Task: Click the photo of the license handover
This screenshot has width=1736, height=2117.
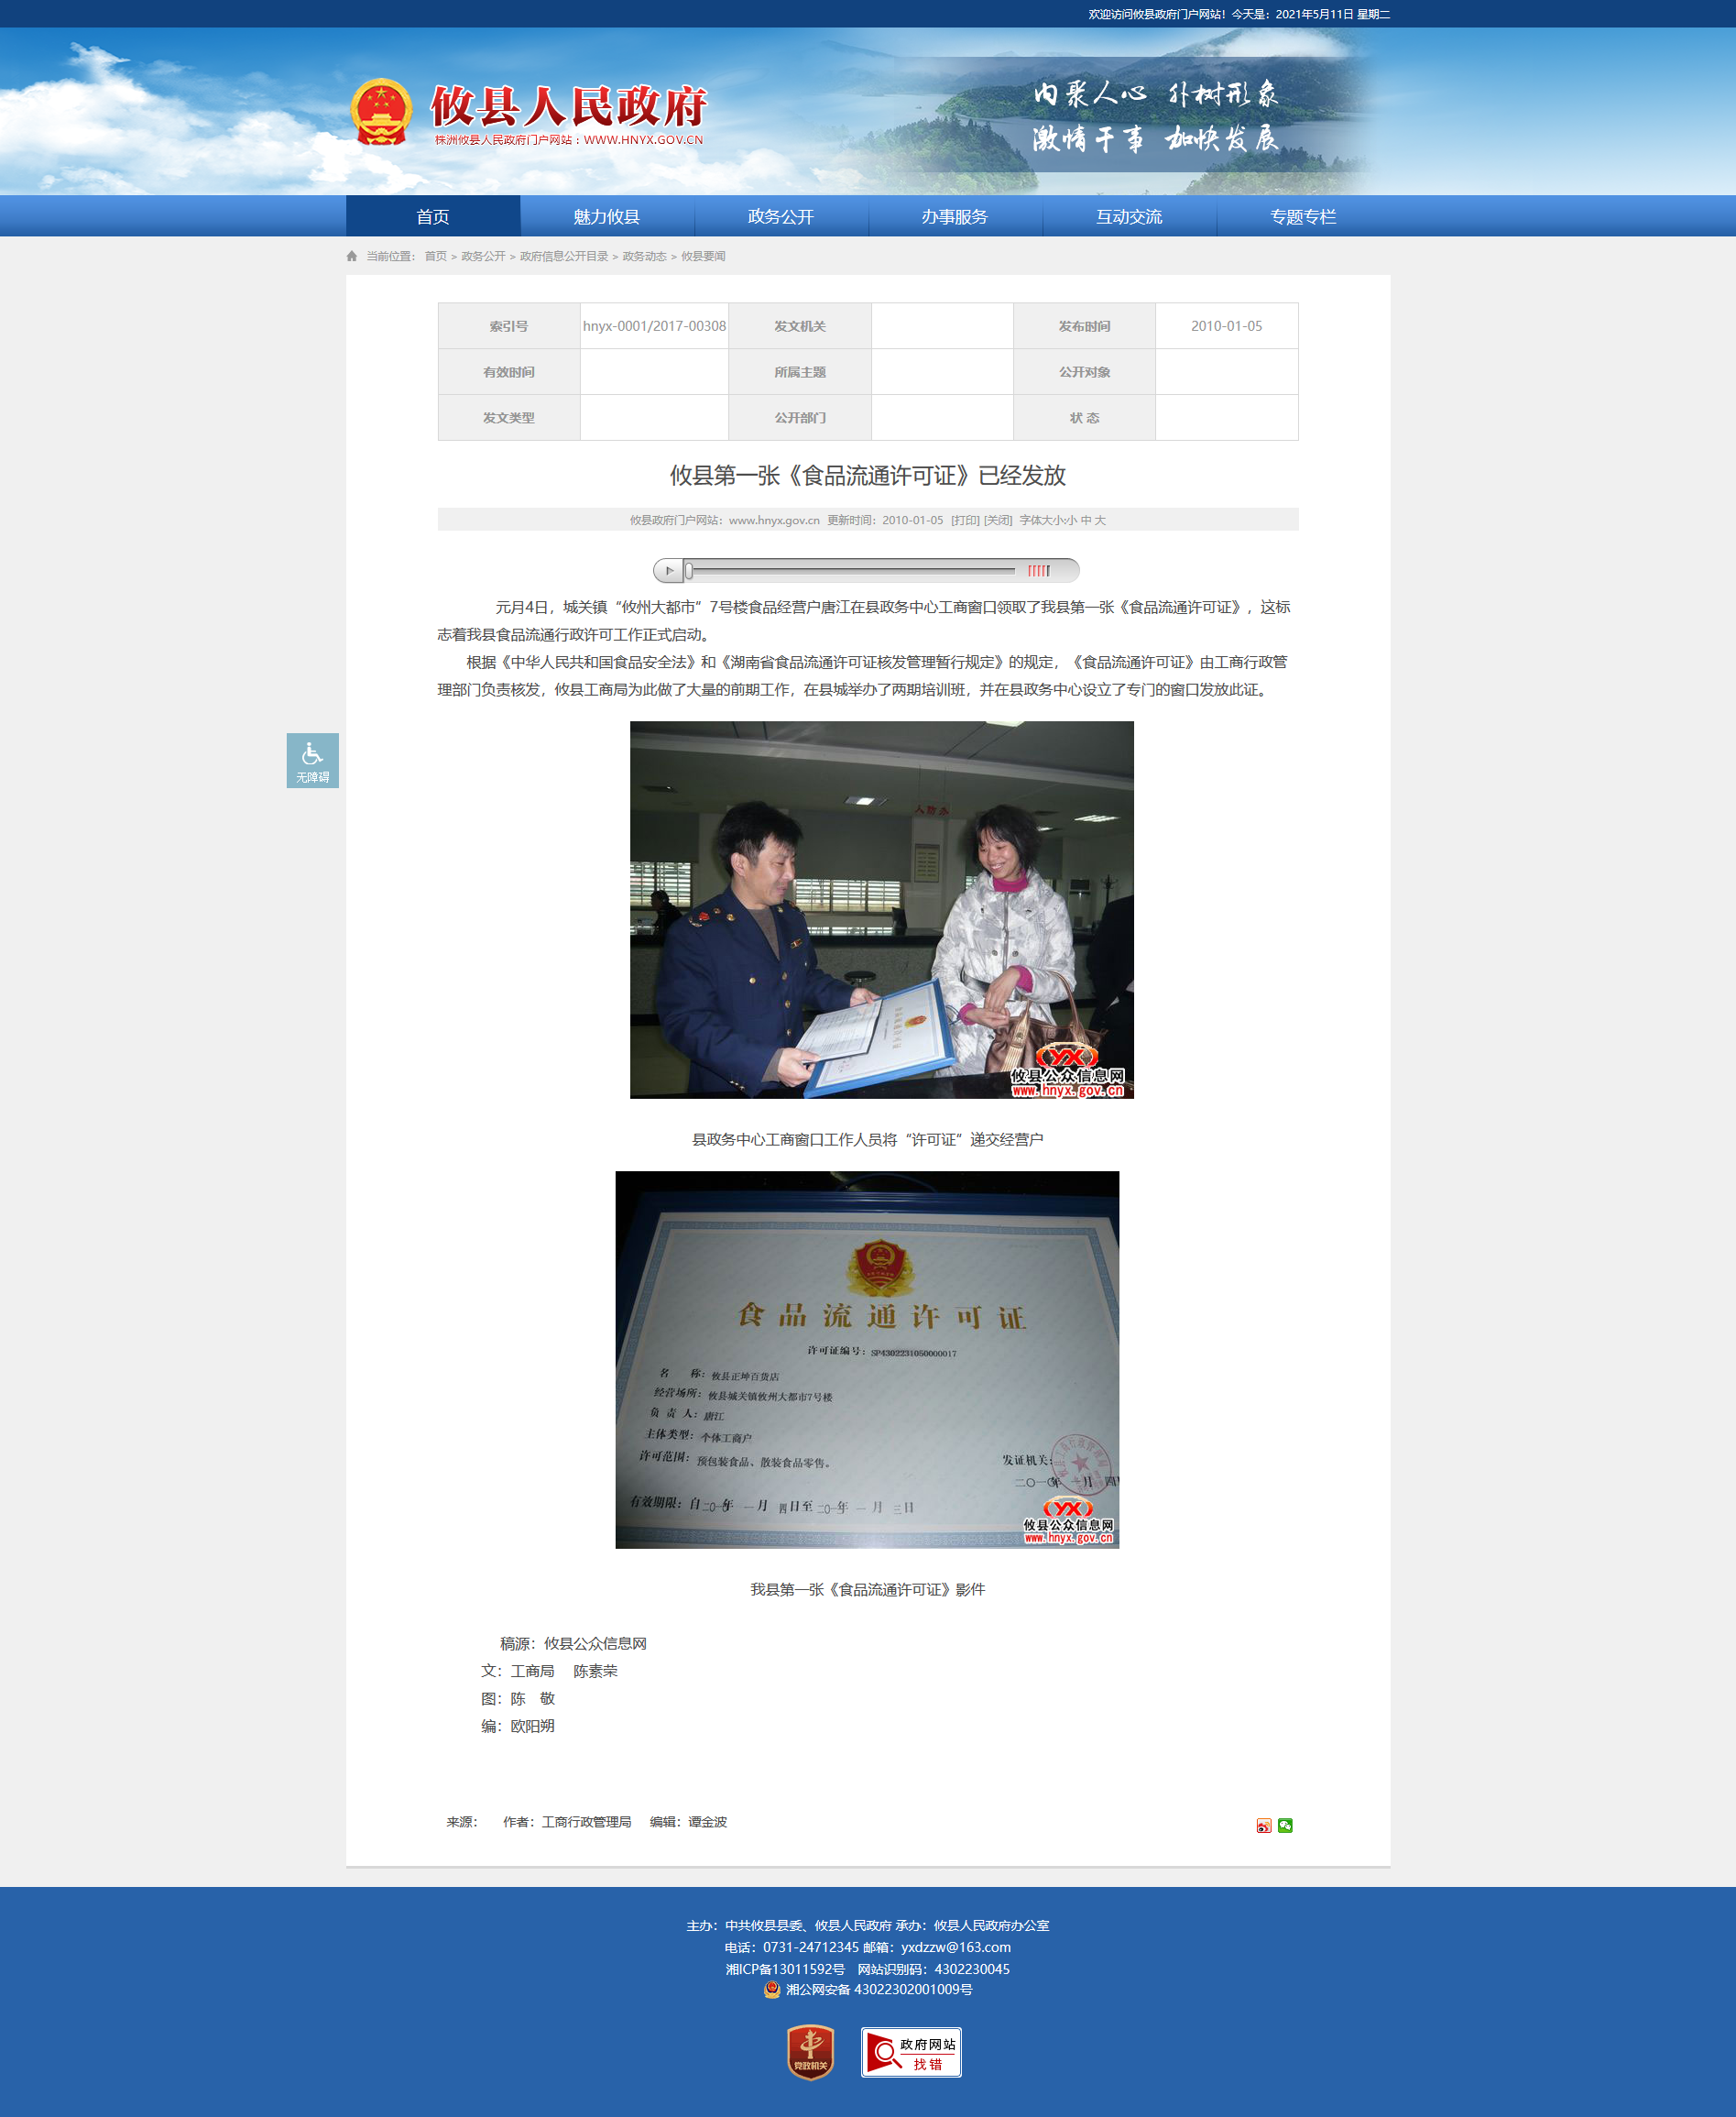Action: (x=881, y=909)
